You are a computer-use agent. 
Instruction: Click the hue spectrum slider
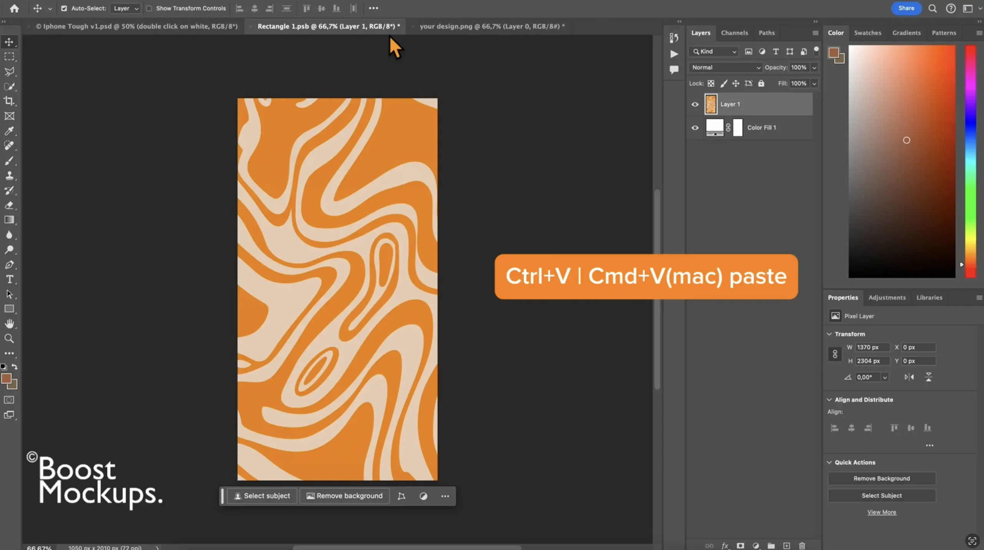pyautogui.click(x=970, y=161)
